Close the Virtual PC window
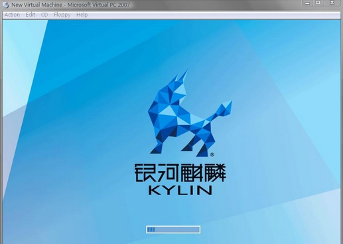Screen dimensions: 343x244 point(332,3)
